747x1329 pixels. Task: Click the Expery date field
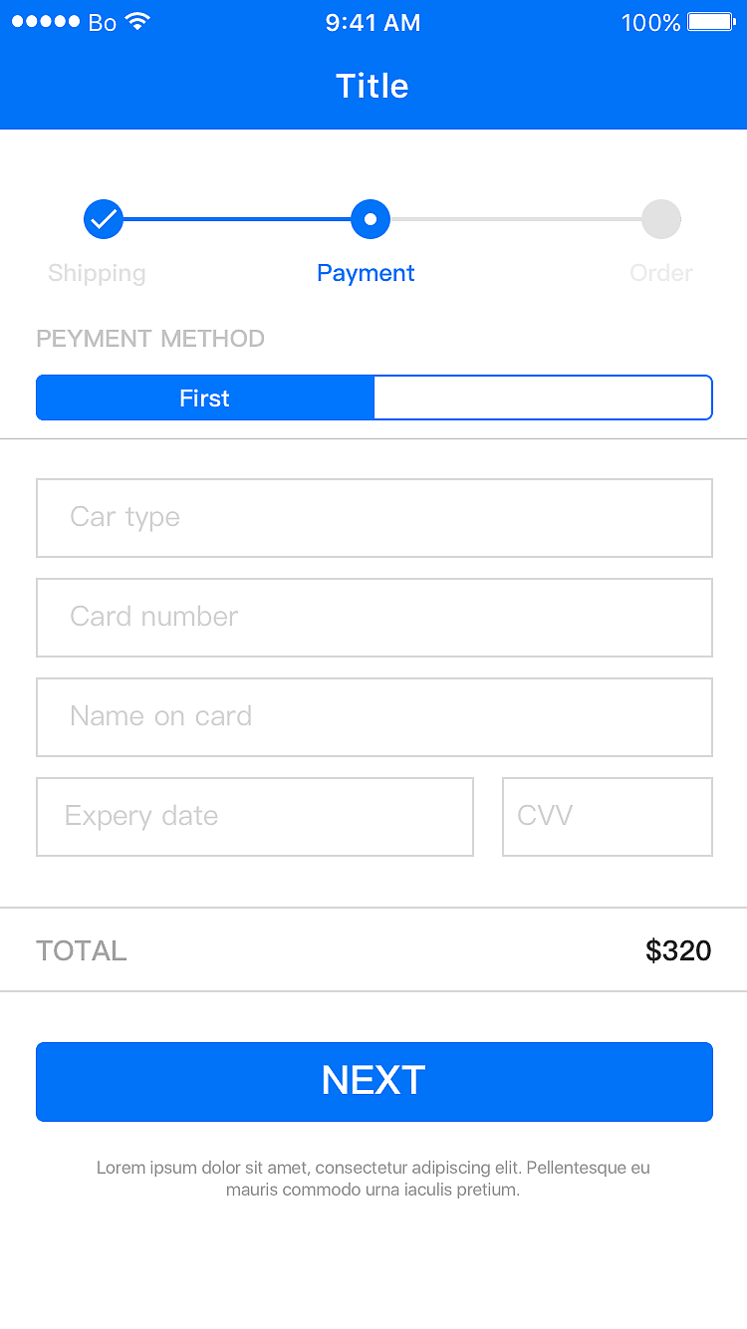pyautogui.click(x=255, y=817)
